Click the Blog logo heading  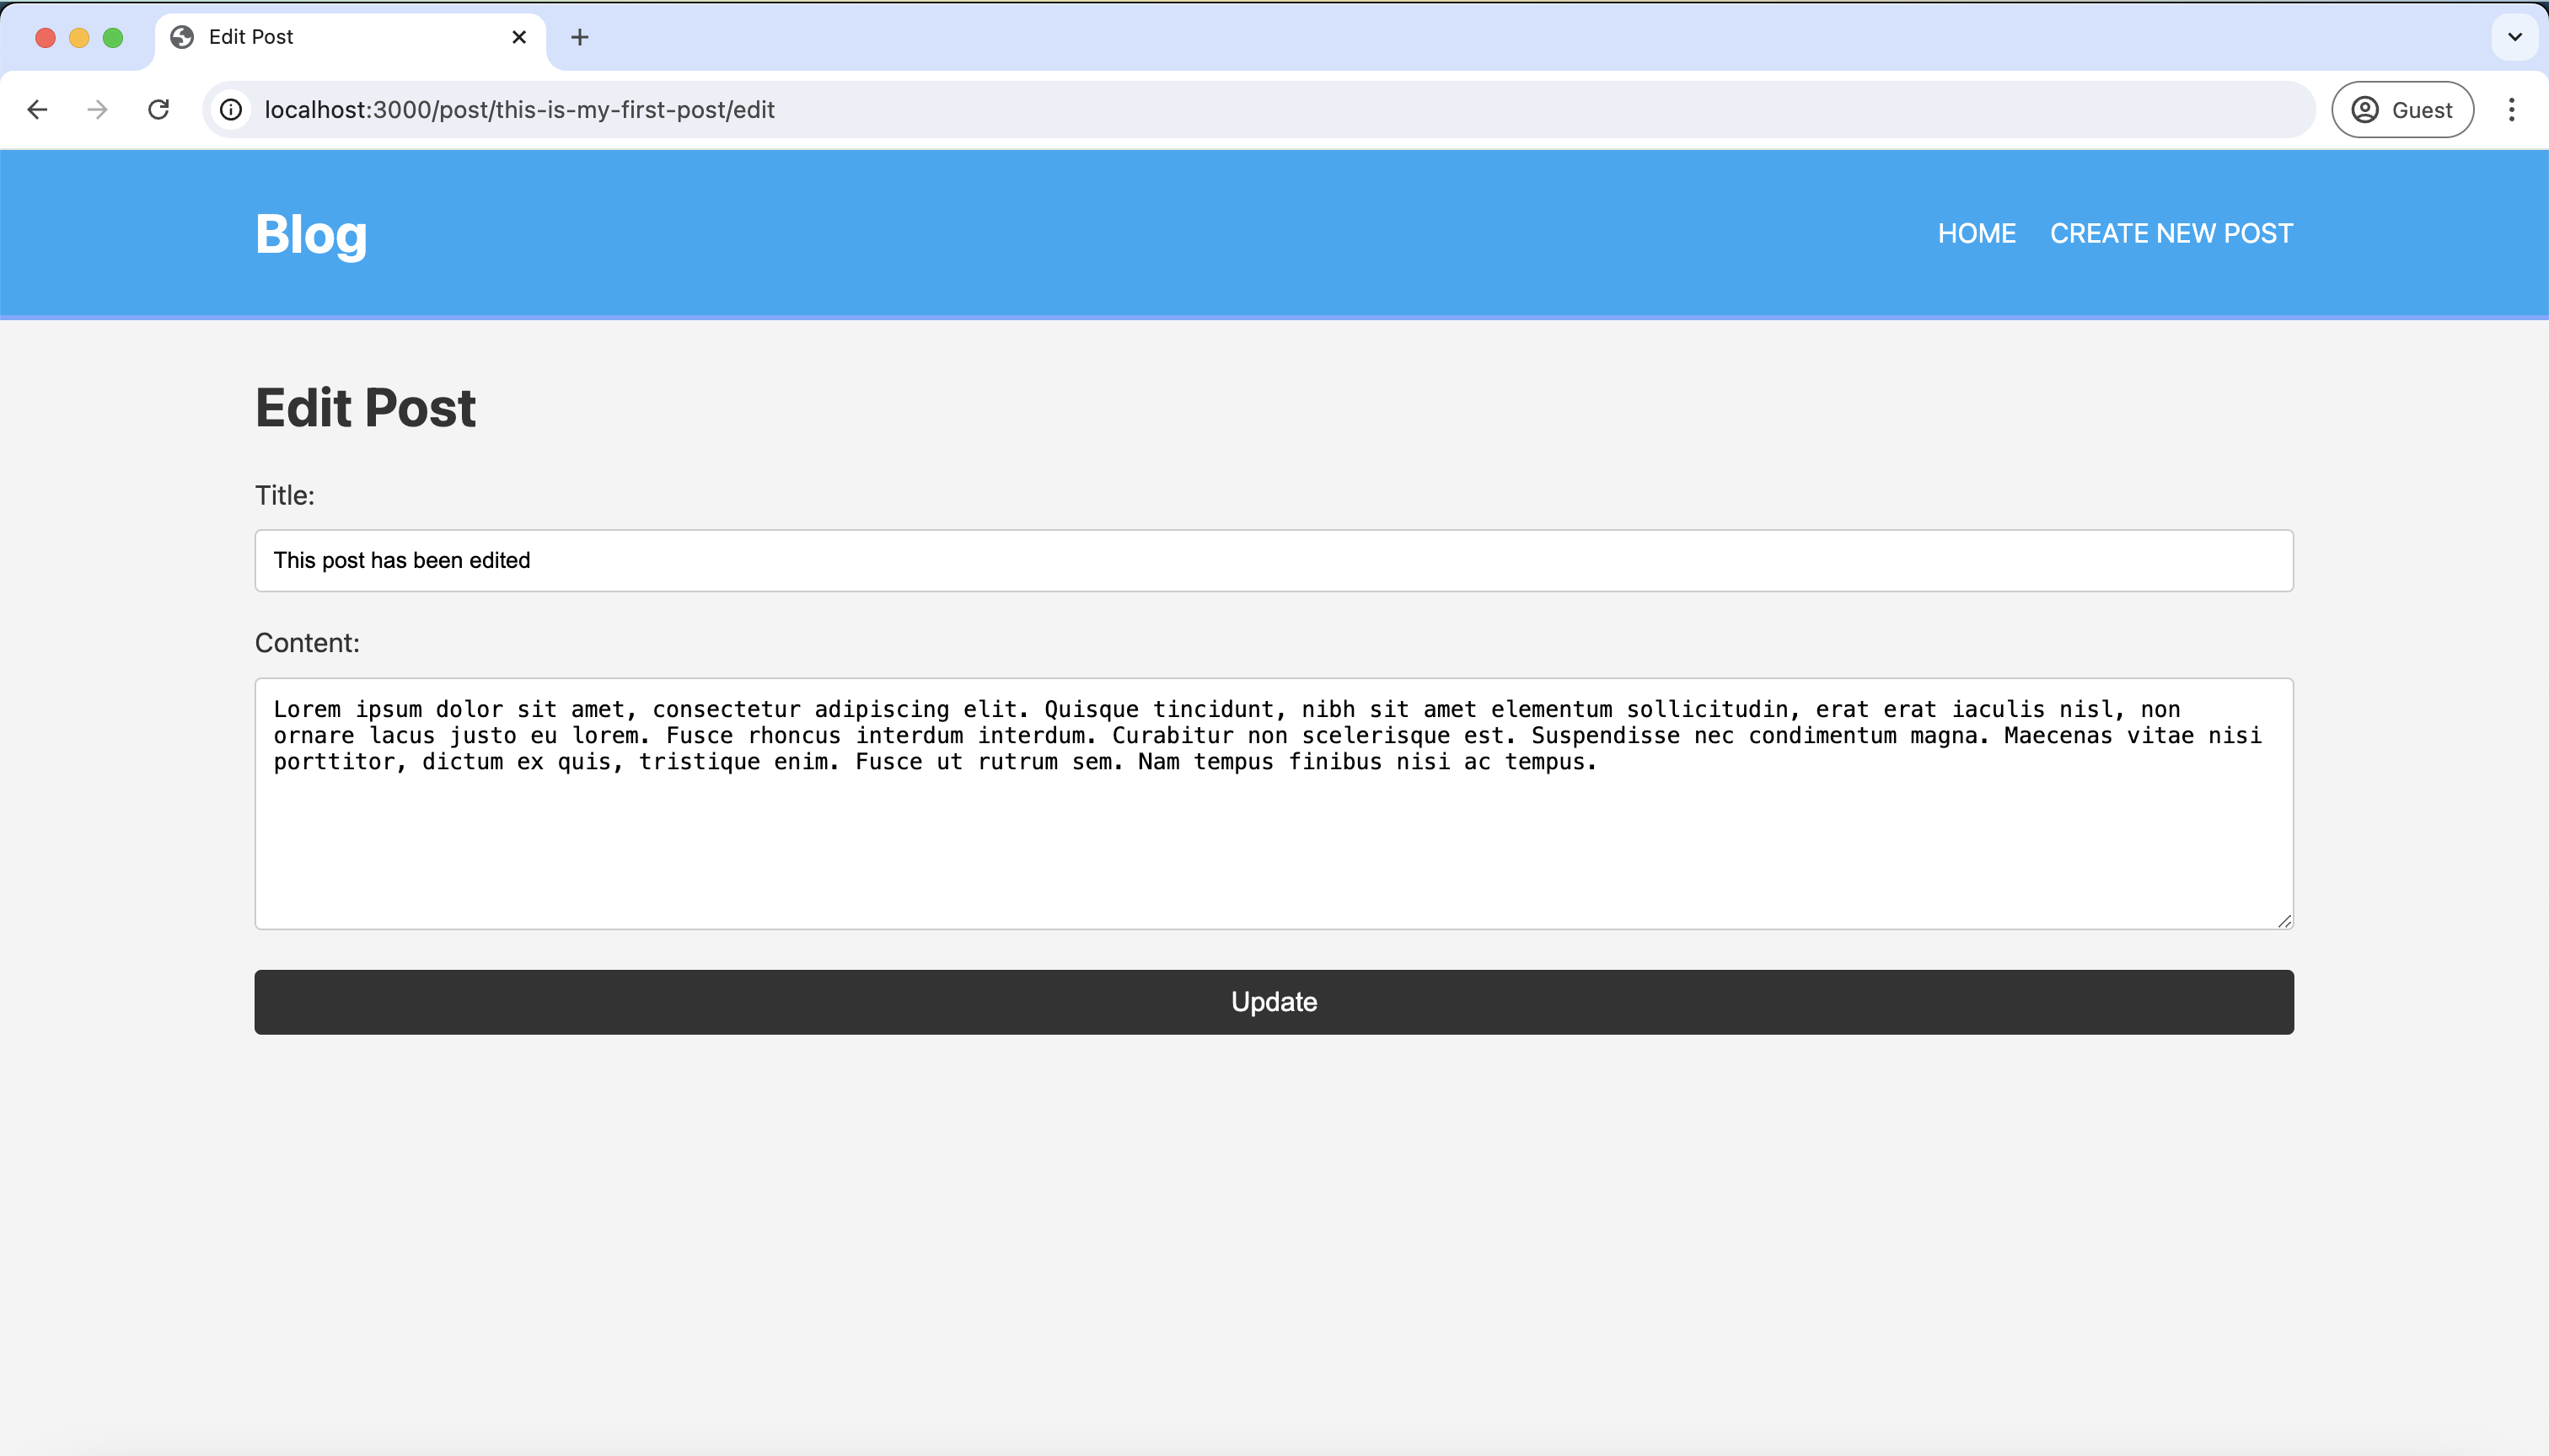pos(311,234)
